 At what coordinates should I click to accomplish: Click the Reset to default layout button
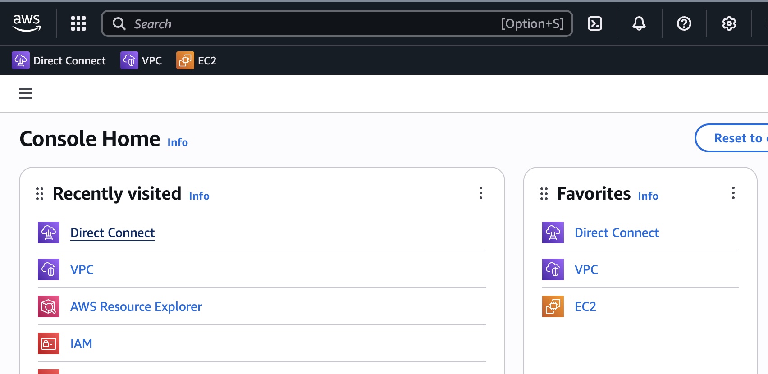click(x=732, y=138)
